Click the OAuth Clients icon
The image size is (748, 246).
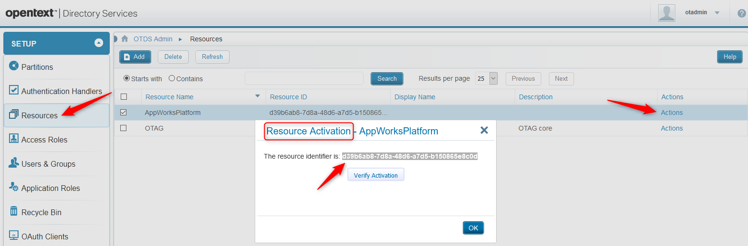click(x=14, y=235)
